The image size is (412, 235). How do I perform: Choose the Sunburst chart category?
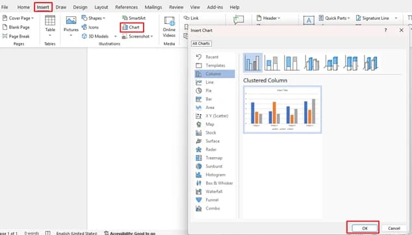(214, 166)
